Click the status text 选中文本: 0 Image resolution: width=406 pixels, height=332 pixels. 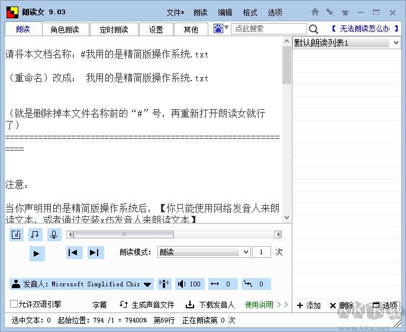coord(31,320)
